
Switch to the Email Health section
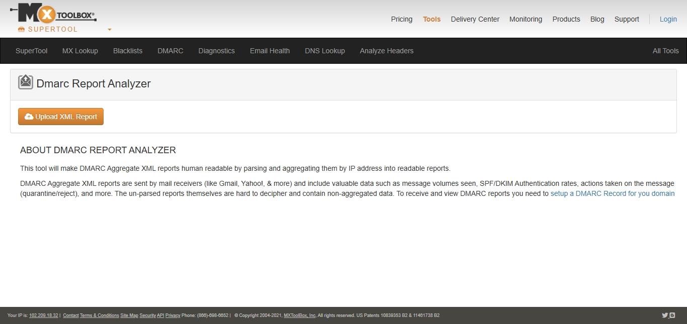point(270,51)
